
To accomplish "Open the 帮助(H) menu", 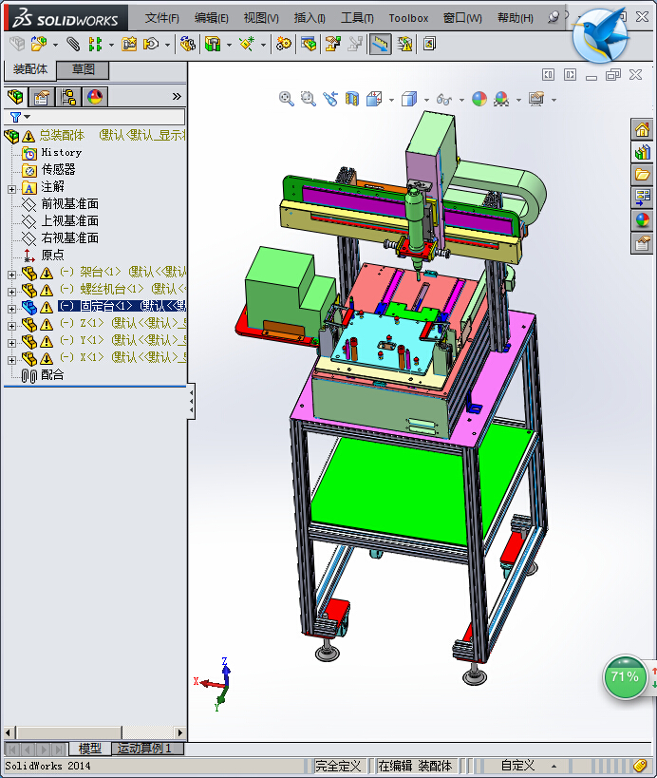I will (x=516, y=18).
